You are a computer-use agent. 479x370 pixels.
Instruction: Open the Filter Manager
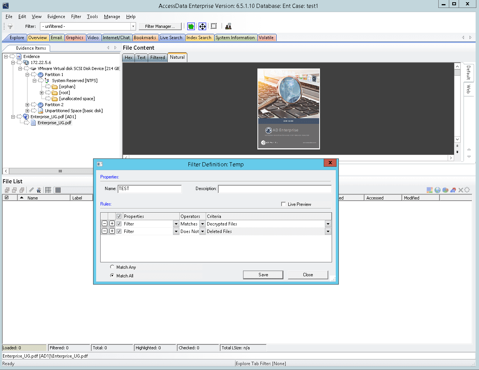click(x=160, y=26)
